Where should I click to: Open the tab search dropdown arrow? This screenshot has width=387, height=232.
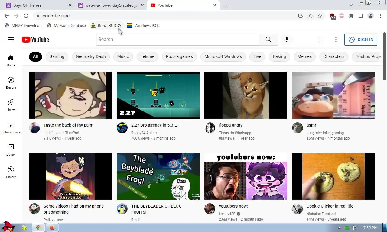351,5
